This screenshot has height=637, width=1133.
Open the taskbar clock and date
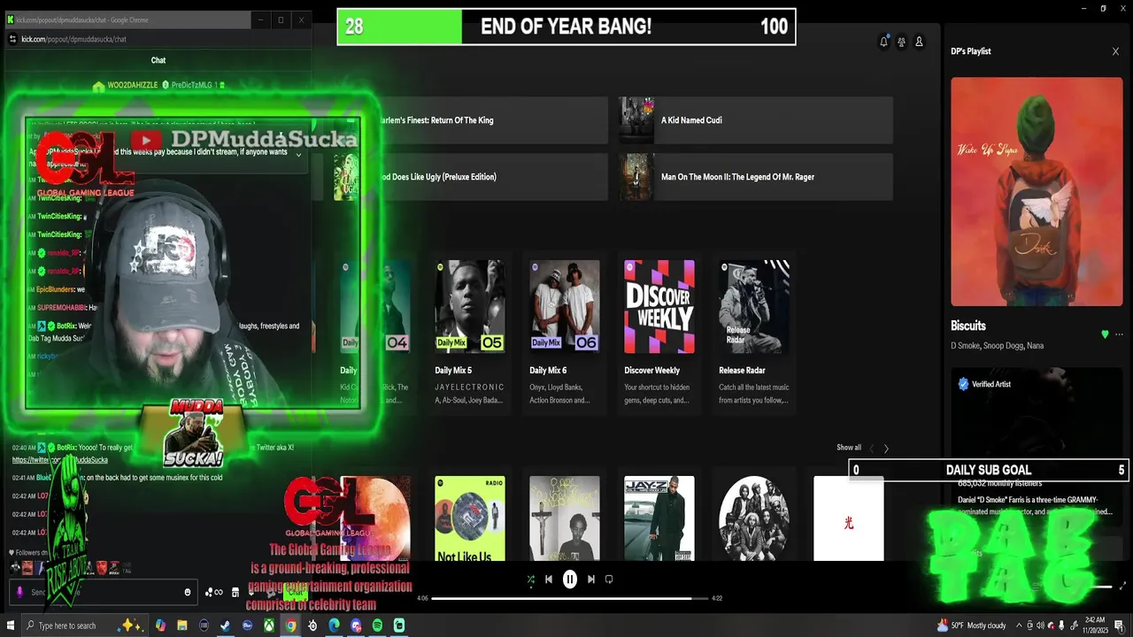(x=1096, y=625)
